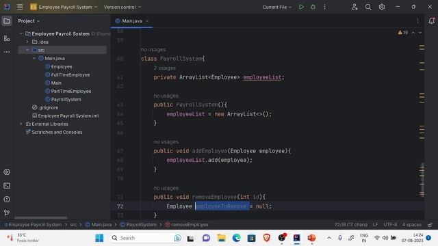Click the 72:18 caret position widget

tap(350, 225)
